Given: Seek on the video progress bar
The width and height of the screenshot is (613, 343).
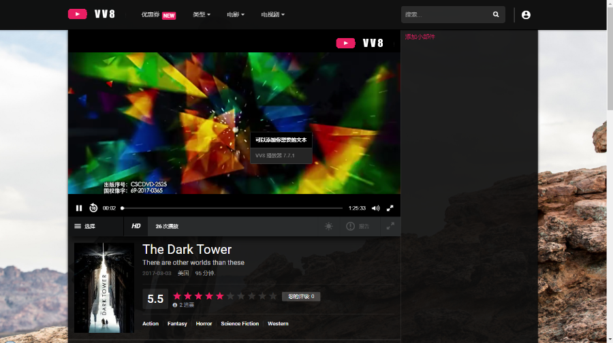Looking at the screenshot, I should [232, 208].
